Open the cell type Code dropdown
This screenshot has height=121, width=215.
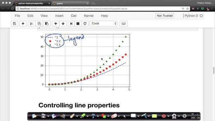103,24
